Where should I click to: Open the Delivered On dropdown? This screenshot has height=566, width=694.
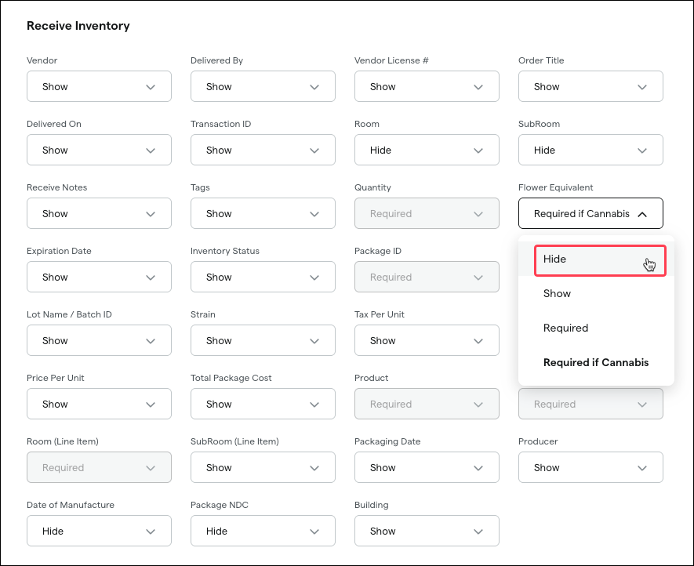(99, 150)
